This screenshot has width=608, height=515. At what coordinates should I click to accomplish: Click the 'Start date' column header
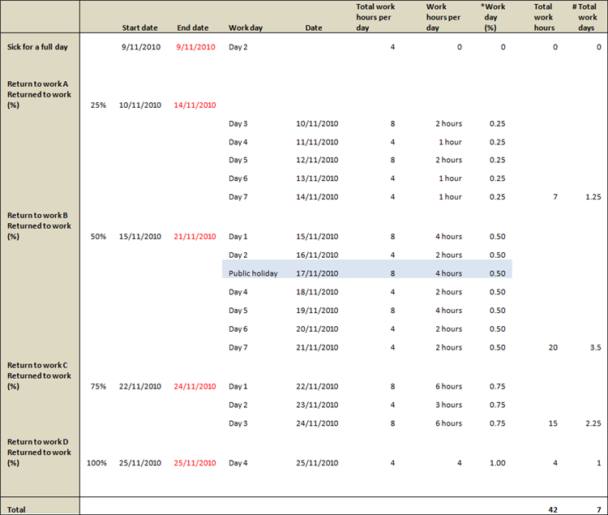point(139,28)
